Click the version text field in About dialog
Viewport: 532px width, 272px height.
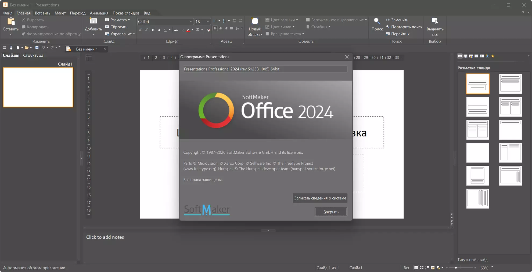[x=265, y=69]
